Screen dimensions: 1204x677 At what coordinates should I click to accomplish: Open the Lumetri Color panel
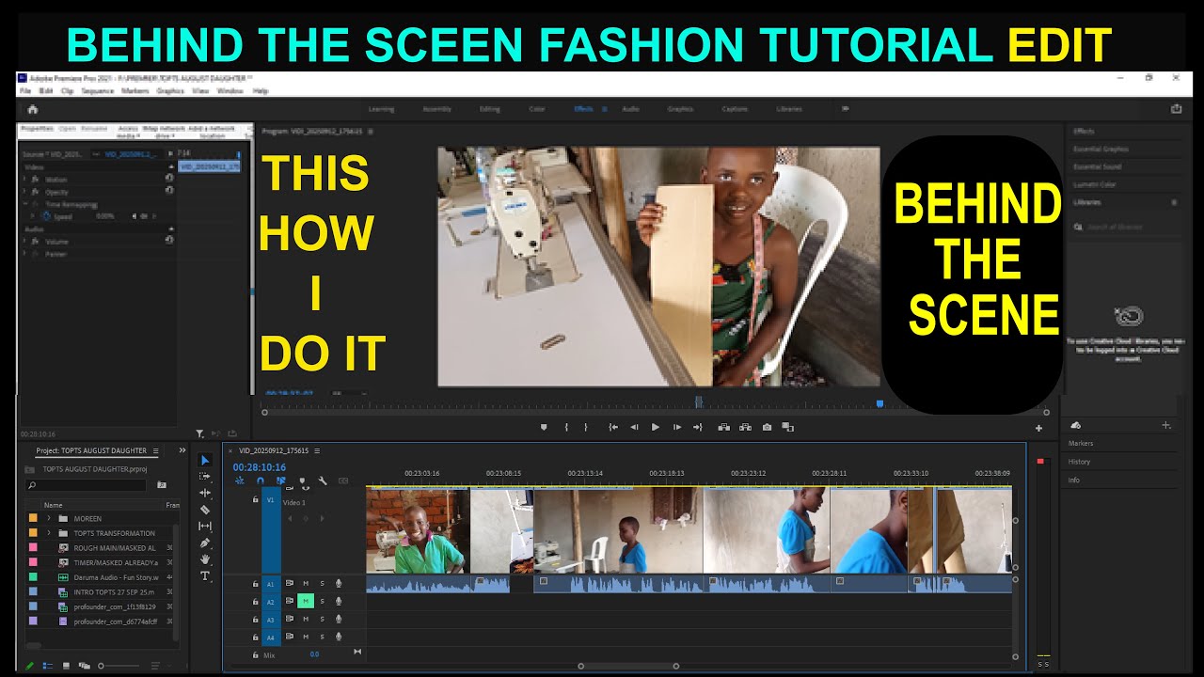coord(1096,184)
